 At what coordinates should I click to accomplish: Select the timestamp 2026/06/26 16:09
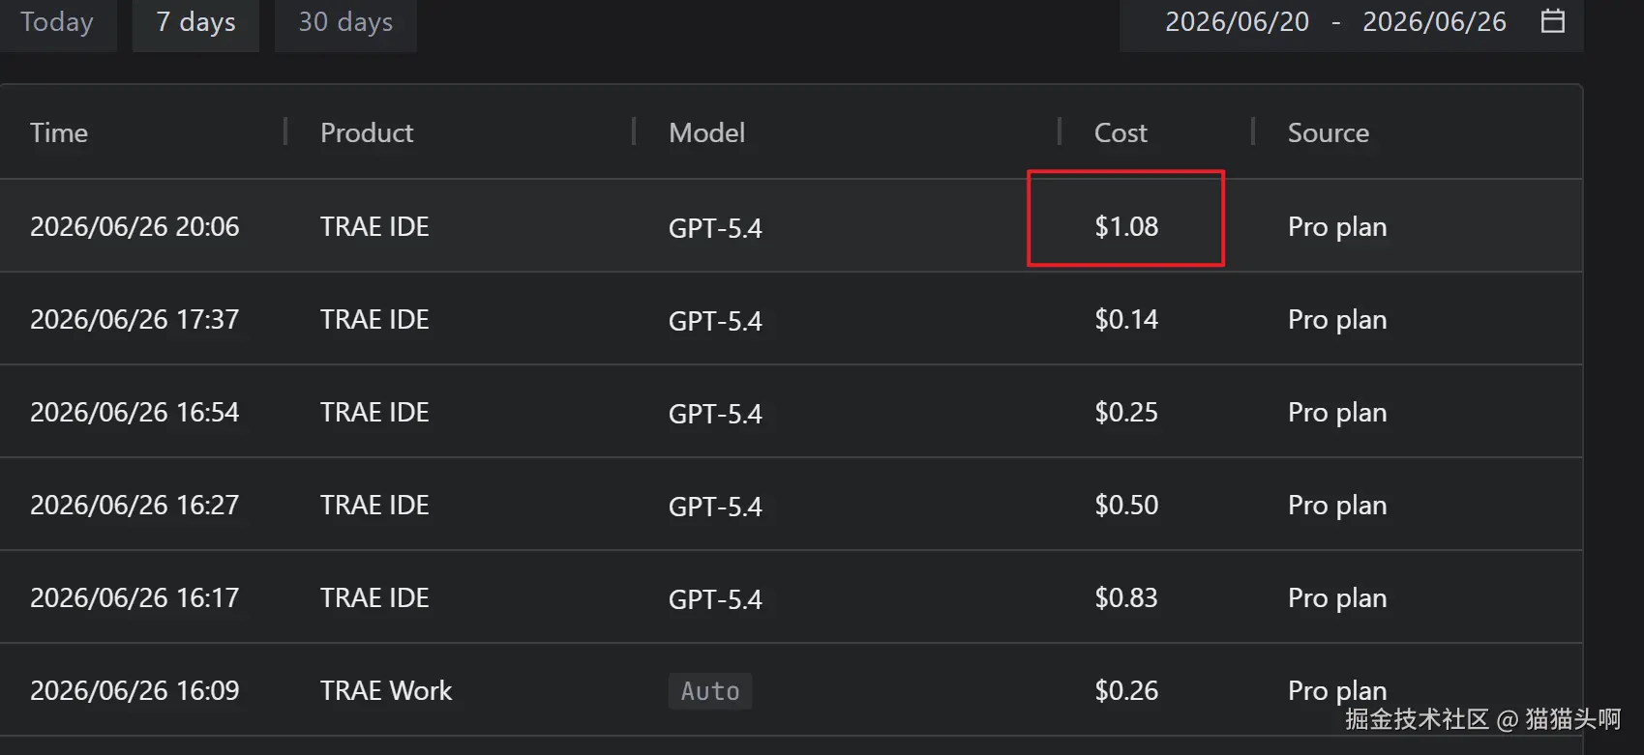click(x=135, y=690)
